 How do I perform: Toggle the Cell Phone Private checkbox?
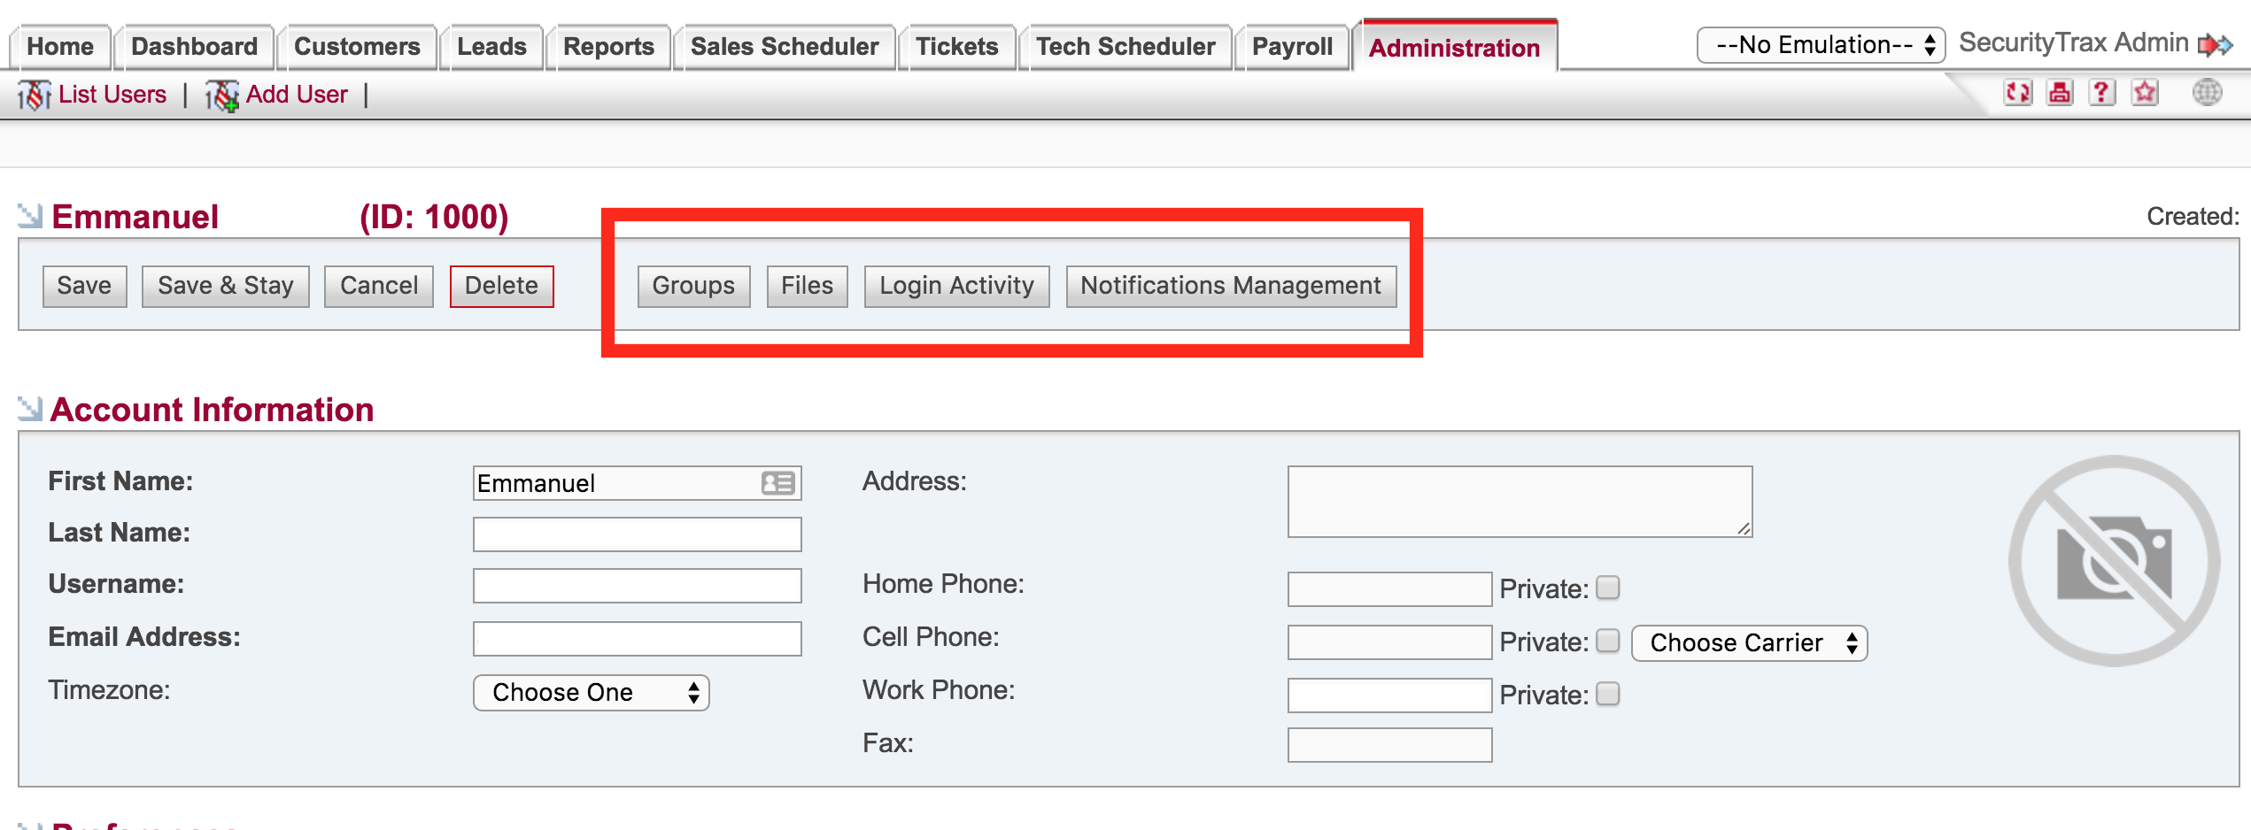pos(1608,642)
